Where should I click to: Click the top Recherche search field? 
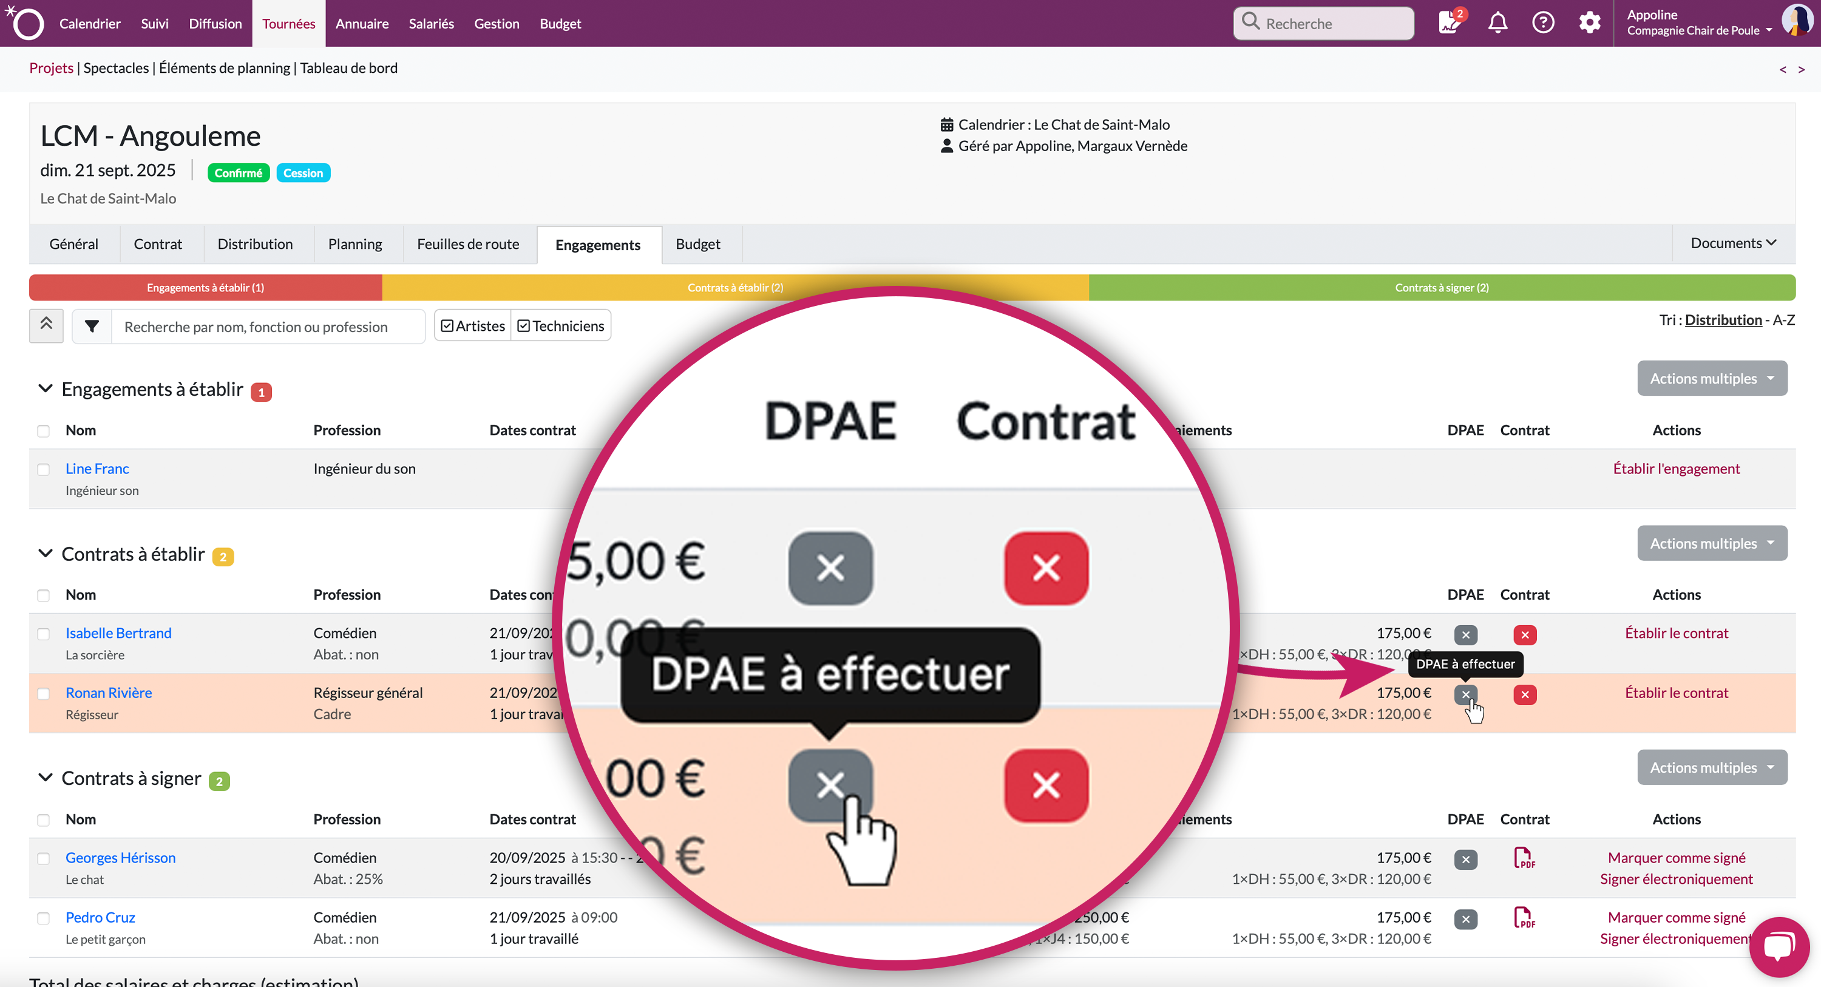click(1323, 23)
